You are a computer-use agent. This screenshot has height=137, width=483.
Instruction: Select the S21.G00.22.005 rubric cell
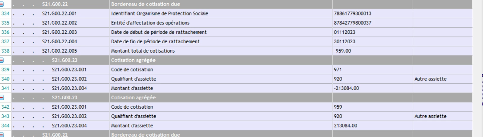(59, 51)
